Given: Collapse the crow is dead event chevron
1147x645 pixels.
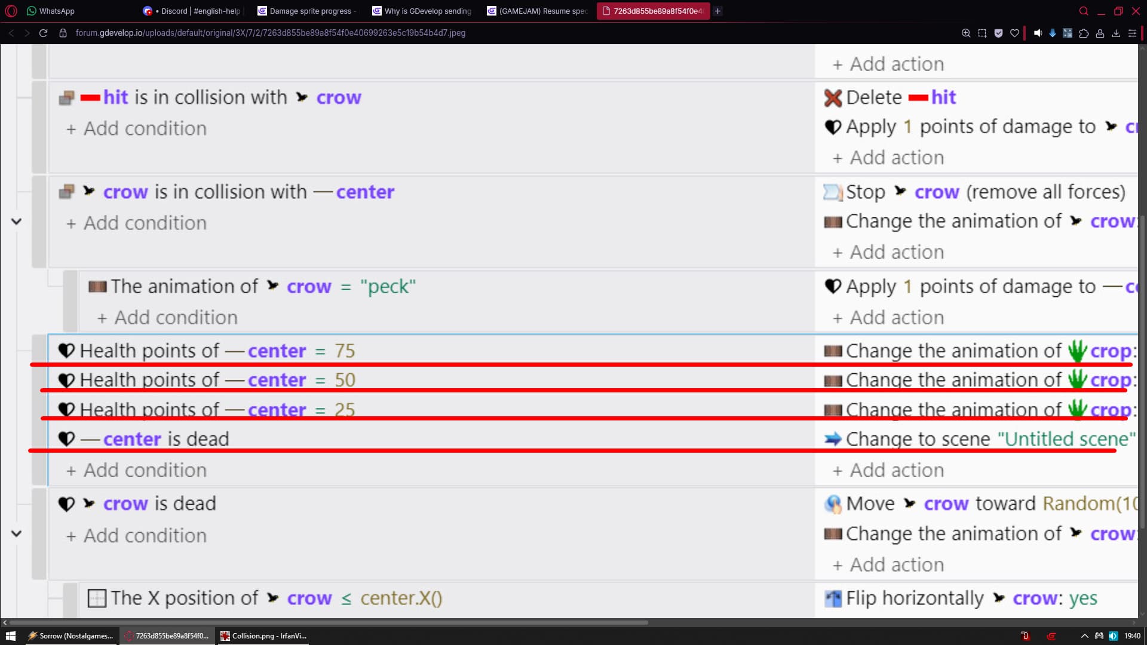Looking at the screenshot, I should [17, 534].
